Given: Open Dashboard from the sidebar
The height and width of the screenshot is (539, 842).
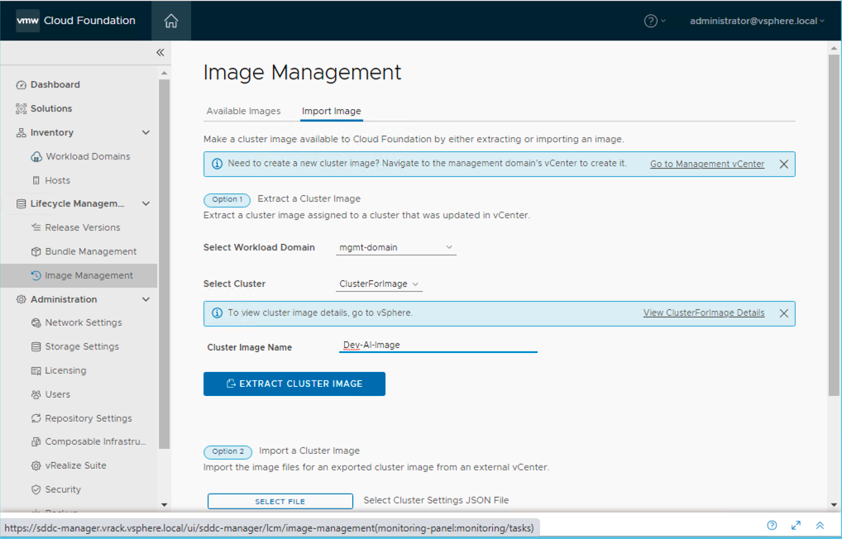Looking at the screenshot, I should coord(55,84).
